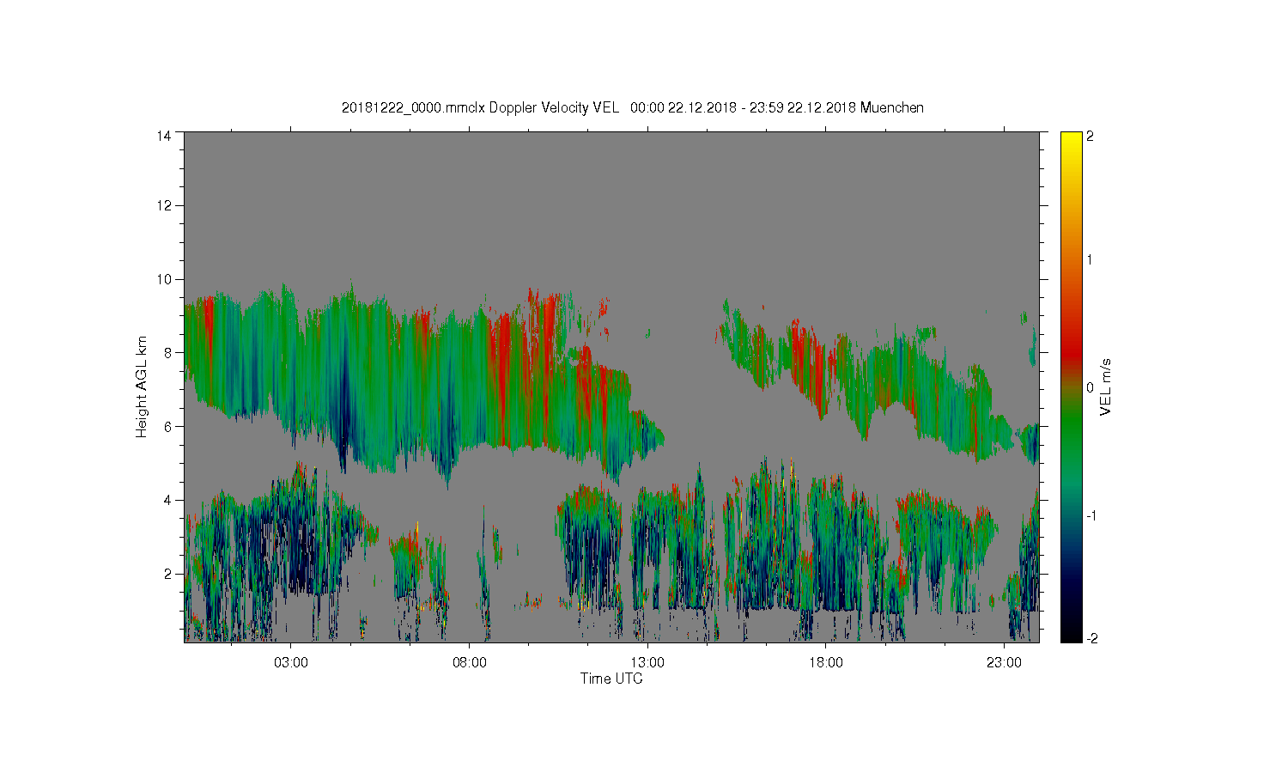Click the colorbar value 0 label

1091,387
